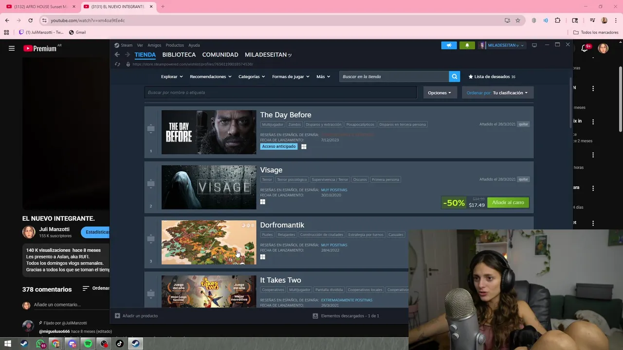This screenshot has width=623, height=350.
Task: Bookmark this page with Chrome star icon
Action: 518,20
